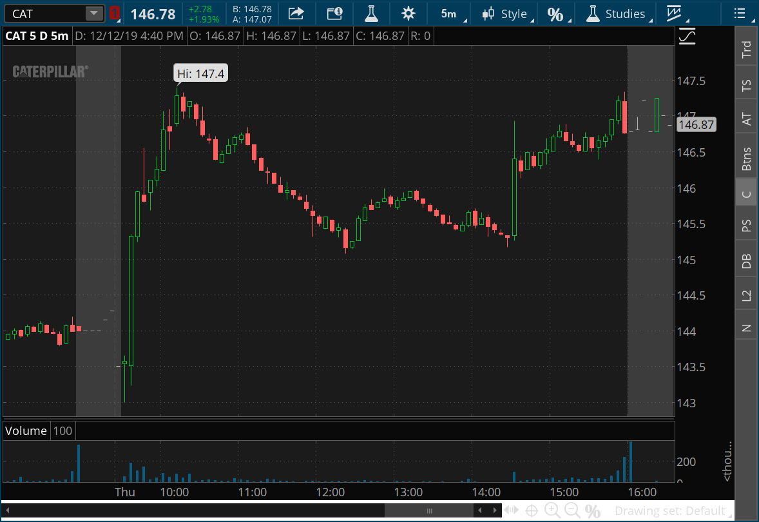Click the 16:00 time axis label
Viewport: 759px width, 522px height.
coord(642,492)
